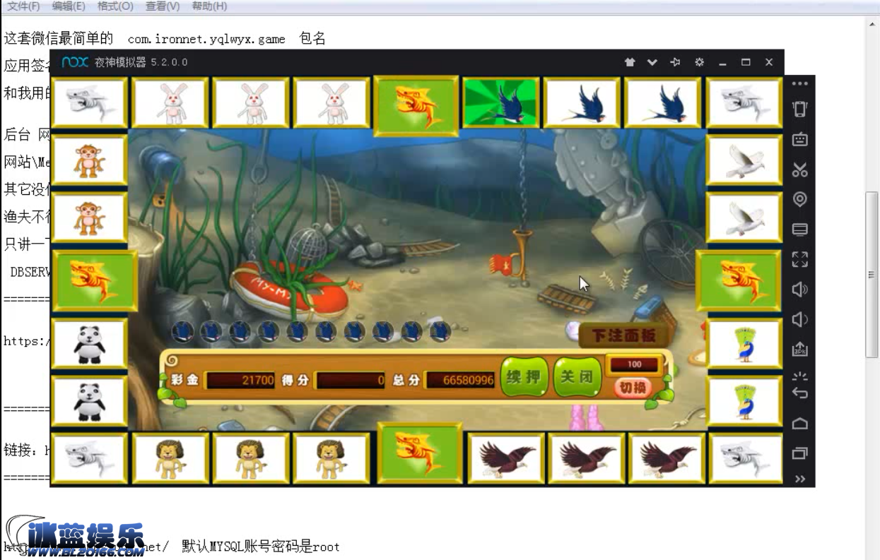880x560 pixels.
Task: Open the Nox sidebar three-dots more menu
Action: pyautogui.click(x=799, y=83)
